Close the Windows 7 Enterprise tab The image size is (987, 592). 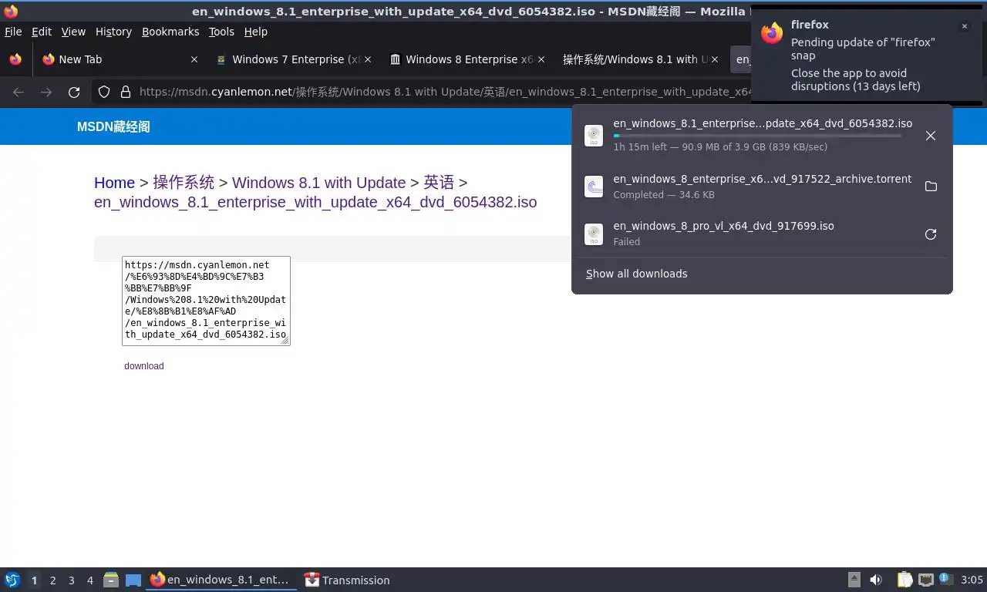coord(368,59)
